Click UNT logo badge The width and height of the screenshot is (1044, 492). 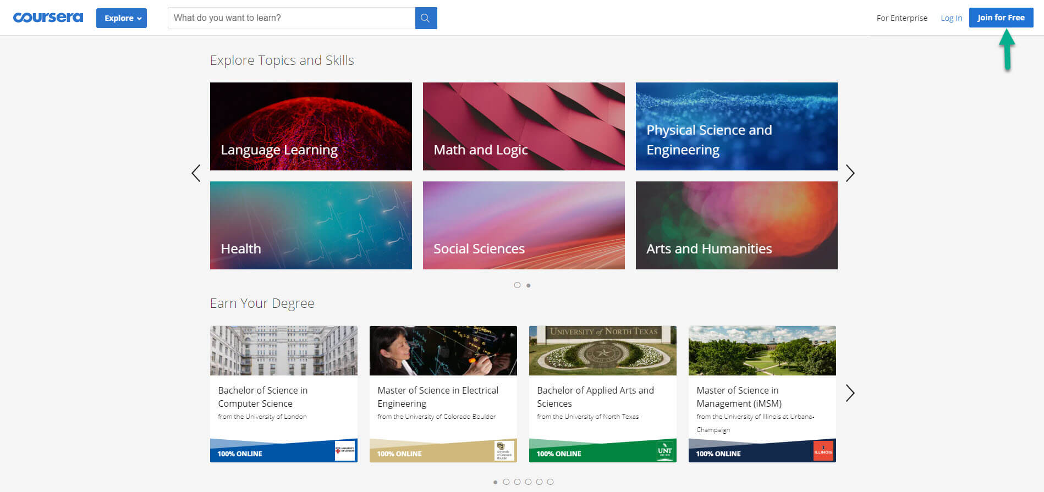[x=665, y=451]
